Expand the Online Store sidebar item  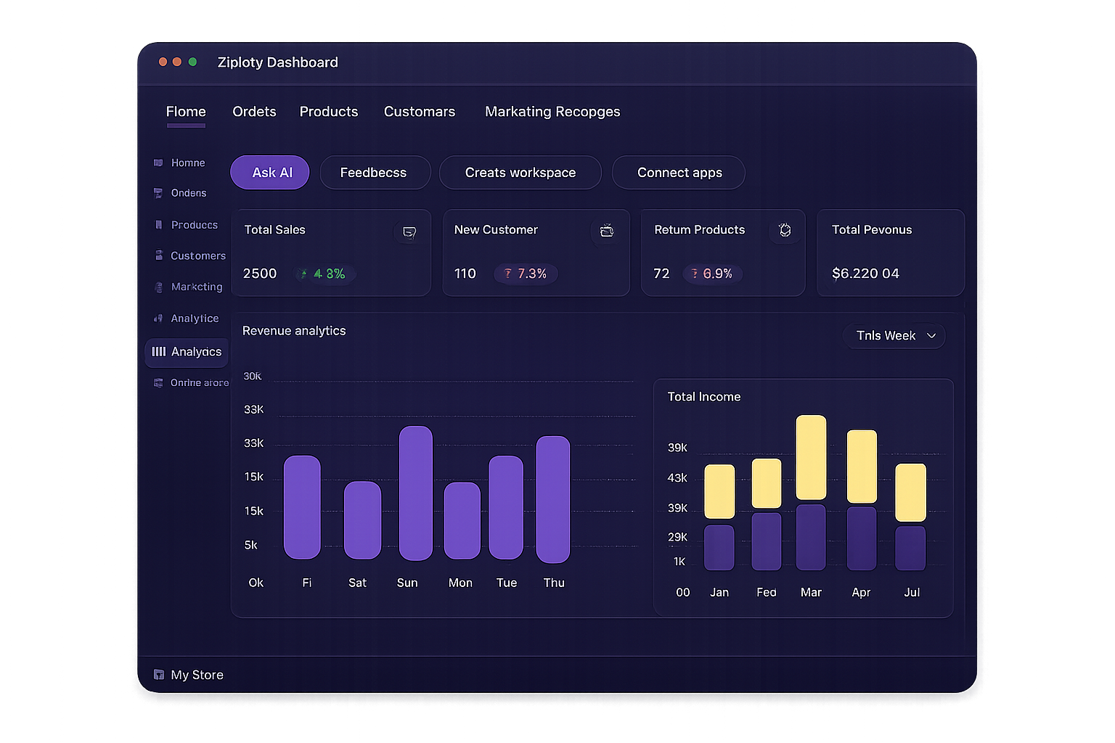point(190,382)
